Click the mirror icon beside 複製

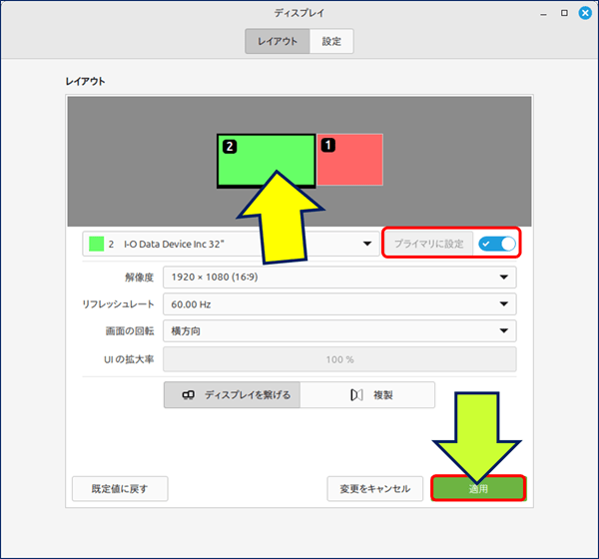pos(356,394)
